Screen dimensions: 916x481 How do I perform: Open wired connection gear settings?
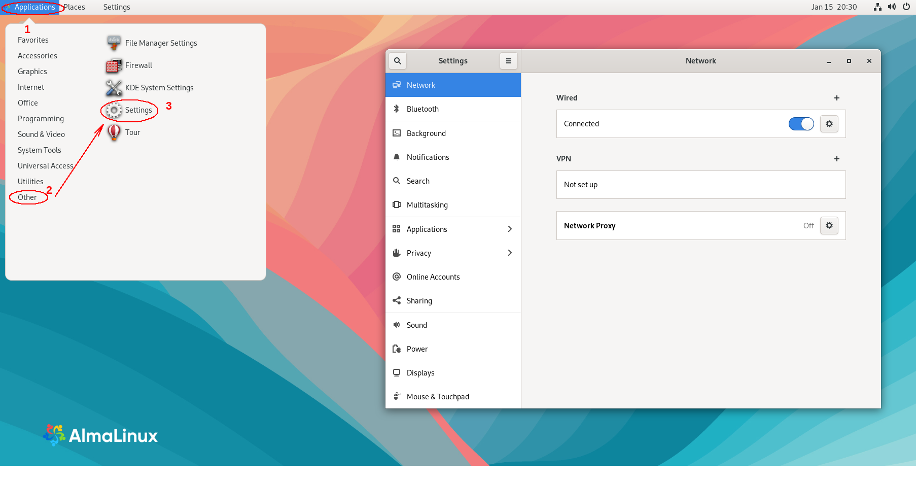(x=829, y=124)
